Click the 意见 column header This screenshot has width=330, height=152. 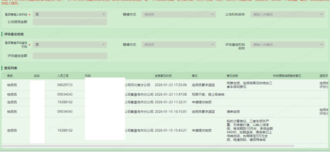click(194, 76)
